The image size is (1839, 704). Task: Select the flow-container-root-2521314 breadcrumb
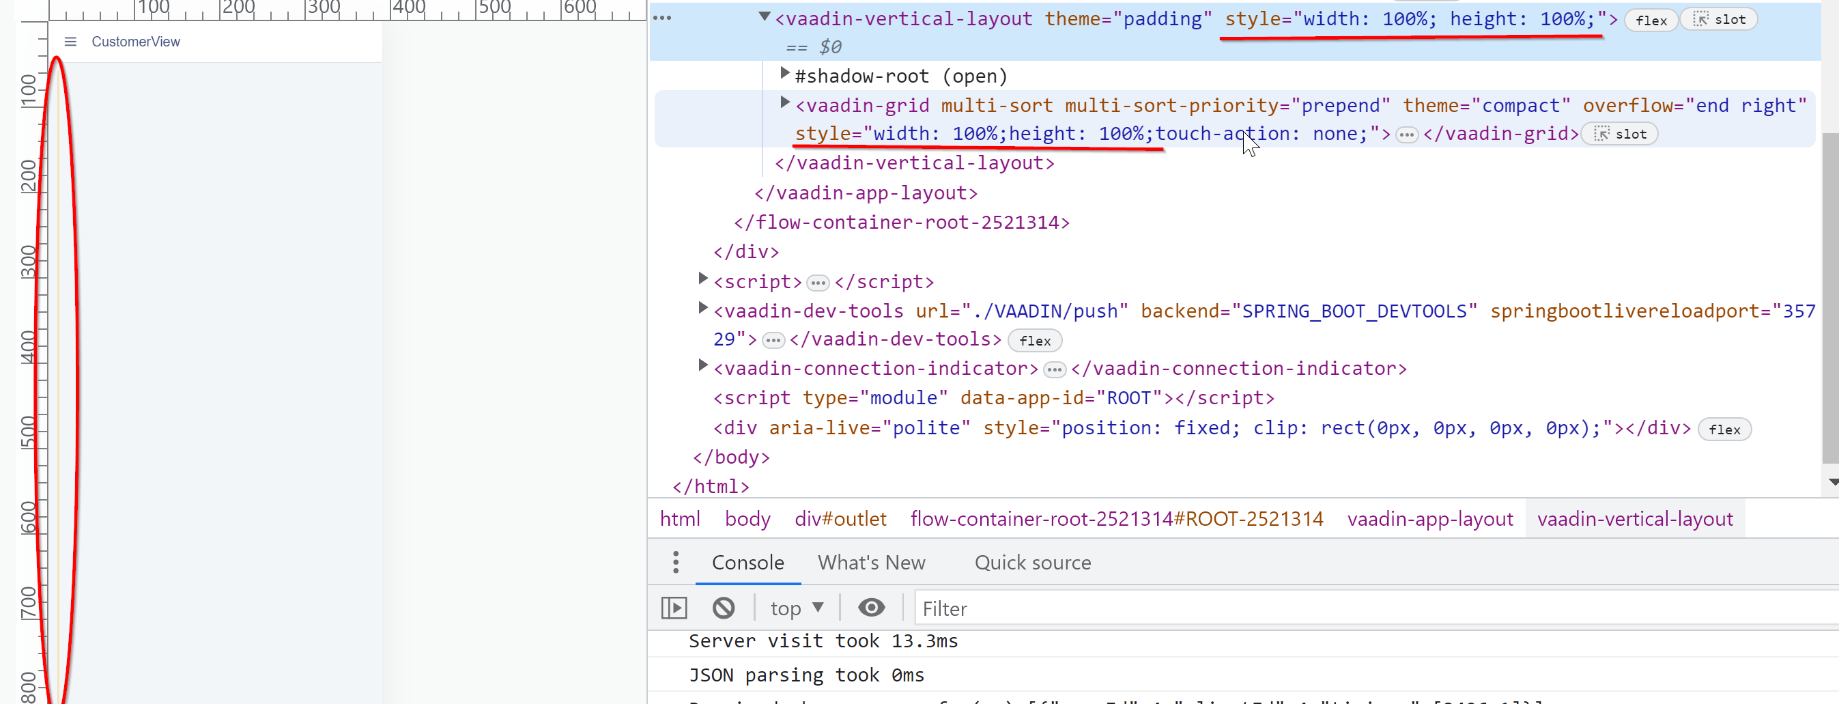(x=1117, y=519)
